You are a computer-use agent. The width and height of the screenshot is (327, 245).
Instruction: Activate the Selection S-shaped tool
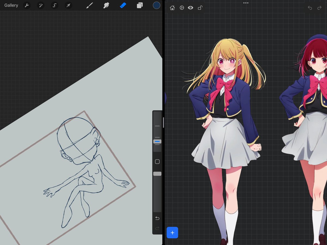55,5
